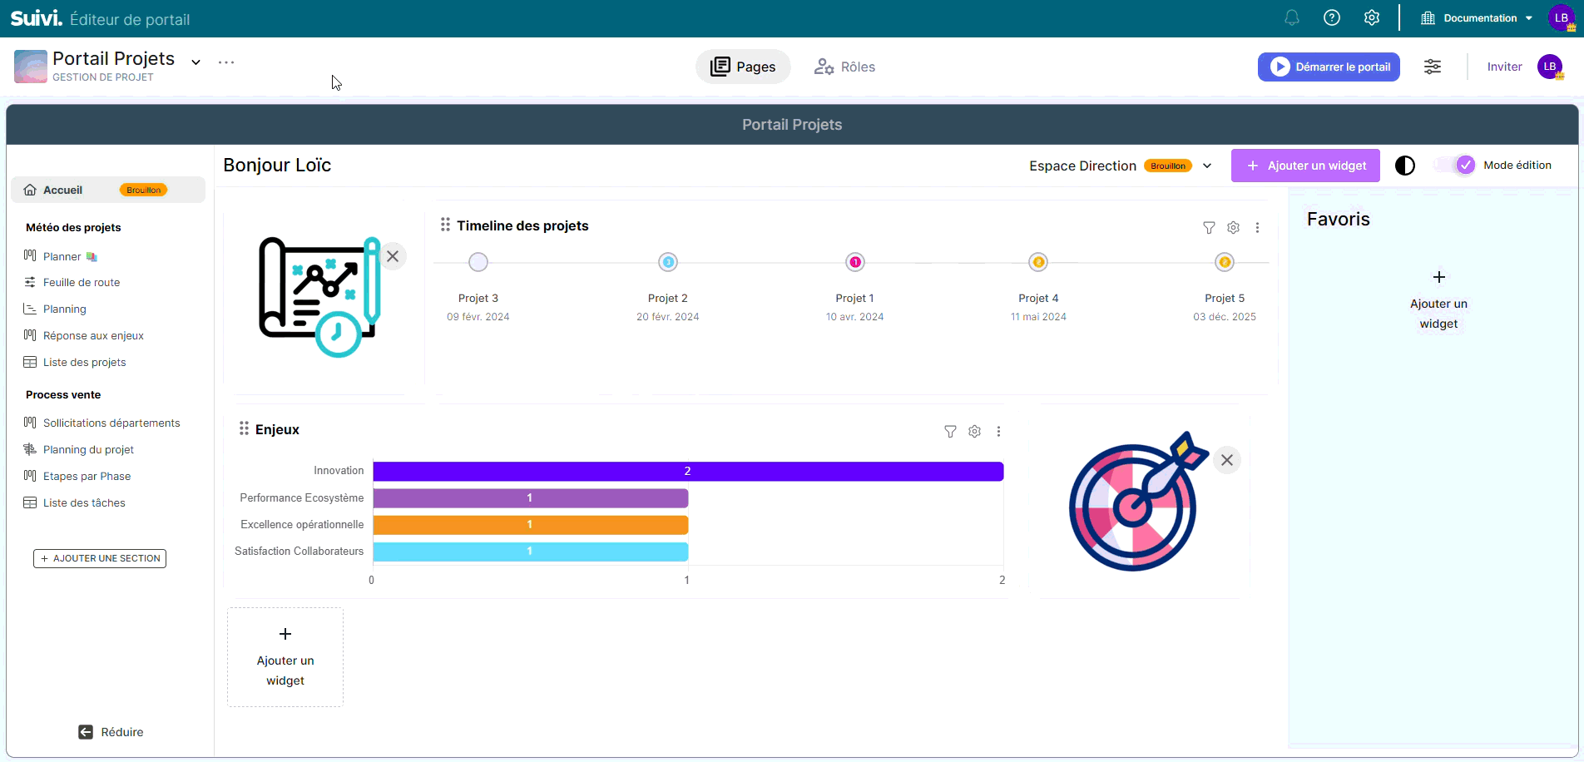Open the help question mark icon

click(x=1332, y=17)
